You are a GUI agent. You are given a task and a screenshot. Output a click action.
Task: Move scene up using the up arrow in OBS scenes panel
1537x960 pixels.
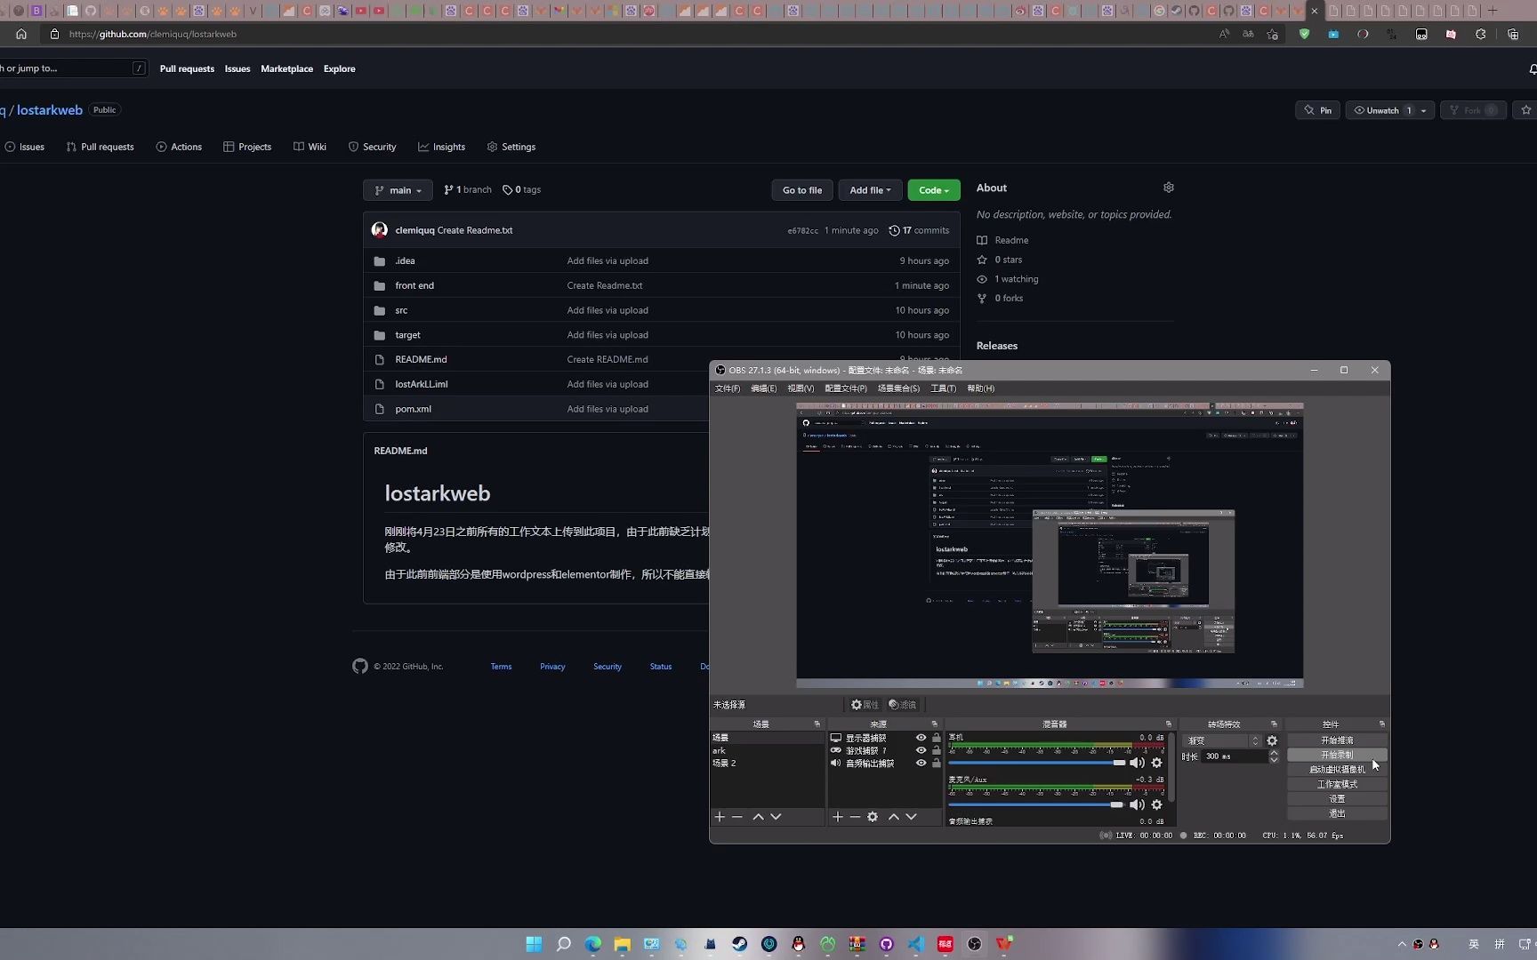click(x=758, y=817)
